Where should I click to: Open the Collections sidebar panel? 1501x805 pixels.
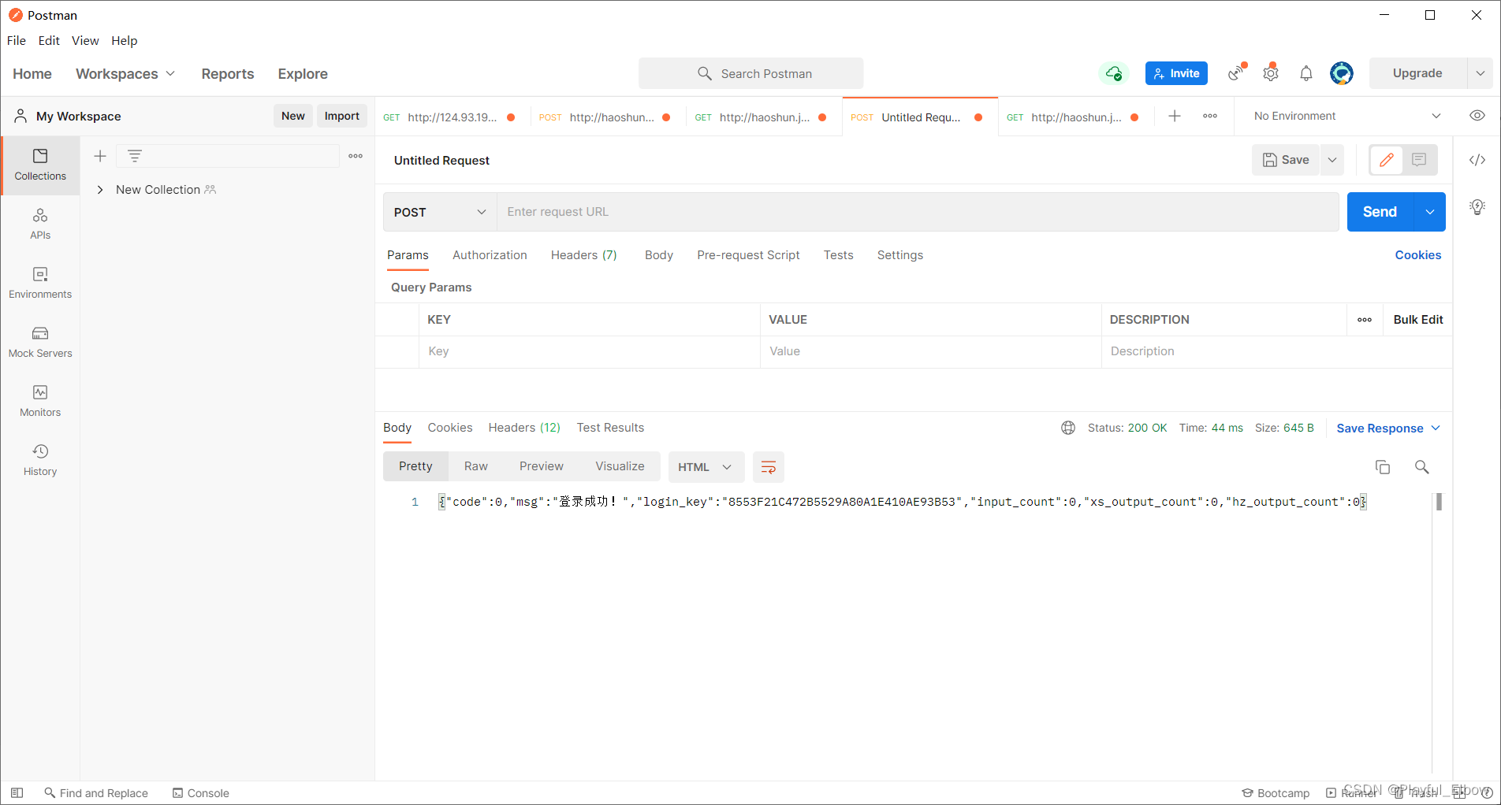[40, 165]
